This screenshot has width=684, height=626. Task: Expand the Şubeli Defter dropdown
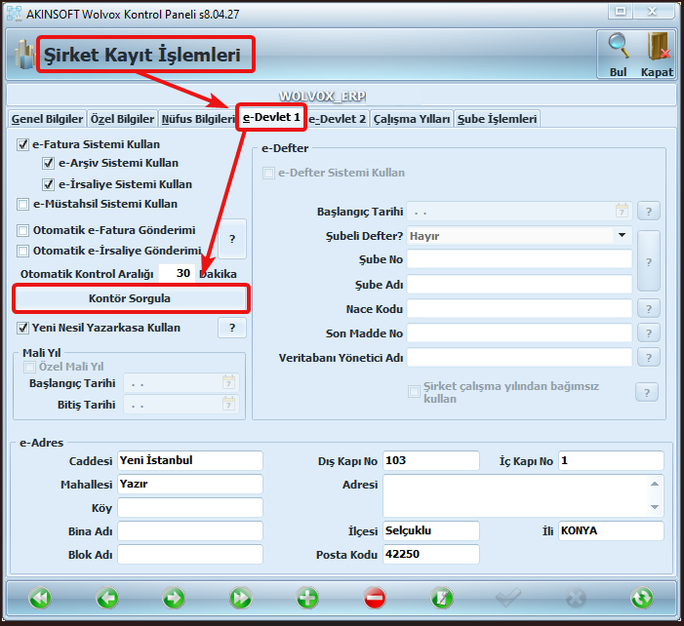coord(622,235)
